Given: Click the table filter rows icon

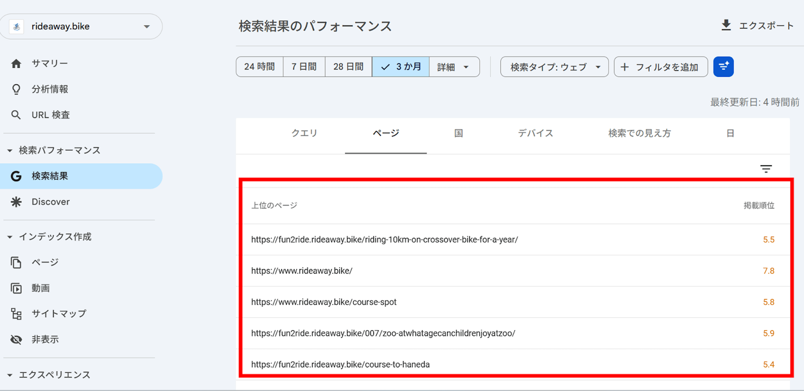Looking at the screenshot, I should click(x=766, y=169).
